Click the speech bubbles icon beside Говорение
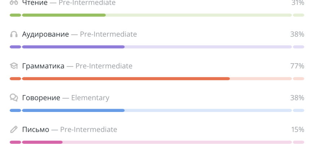 14,98
